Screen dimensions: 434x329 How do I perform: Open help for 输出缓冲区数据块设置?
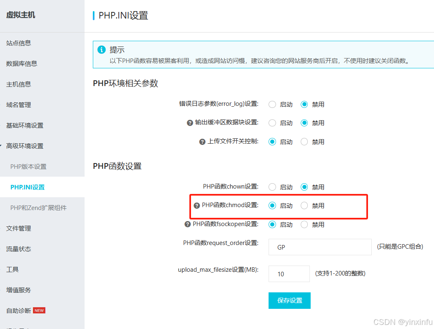(190, 123)
